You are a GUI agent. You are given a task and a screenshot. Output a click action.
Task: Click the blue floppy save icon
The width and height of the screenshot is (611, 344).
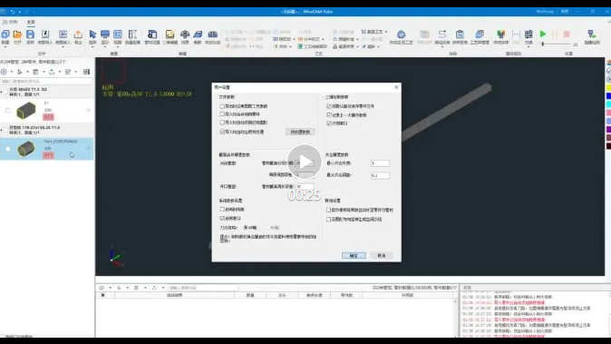[x=30, y=34]
